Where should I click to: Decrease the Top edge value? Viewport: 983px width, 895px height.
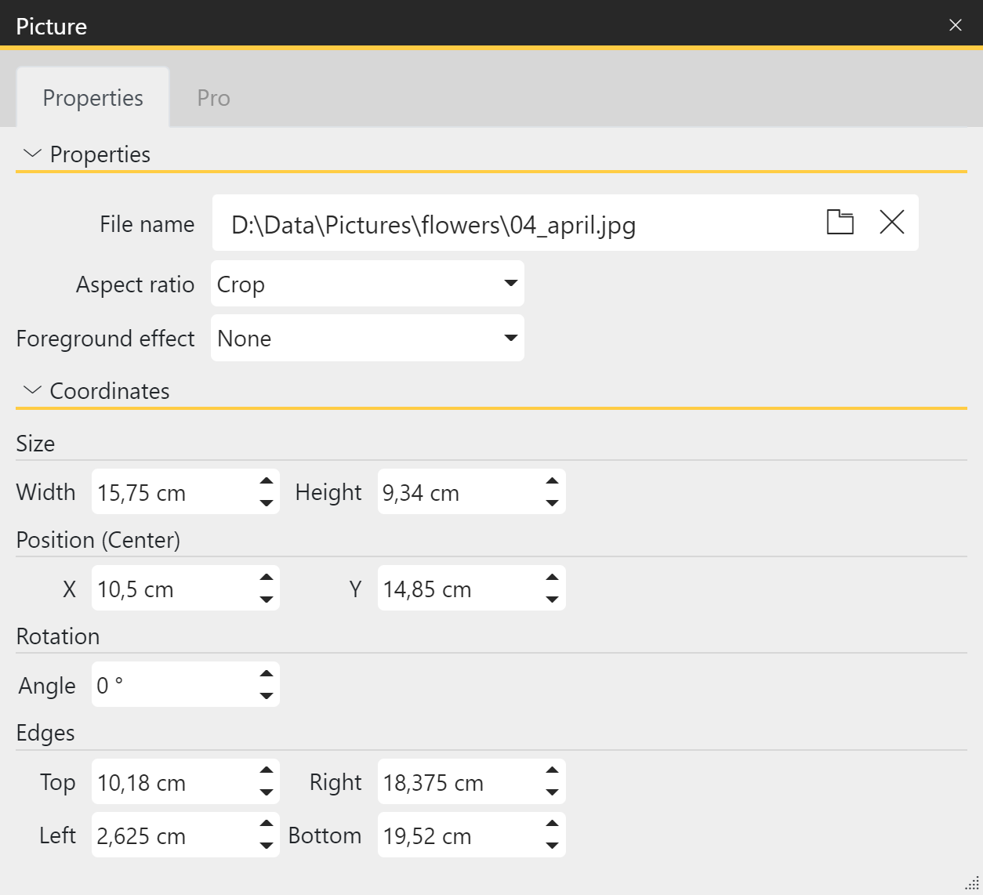[267, 792]
